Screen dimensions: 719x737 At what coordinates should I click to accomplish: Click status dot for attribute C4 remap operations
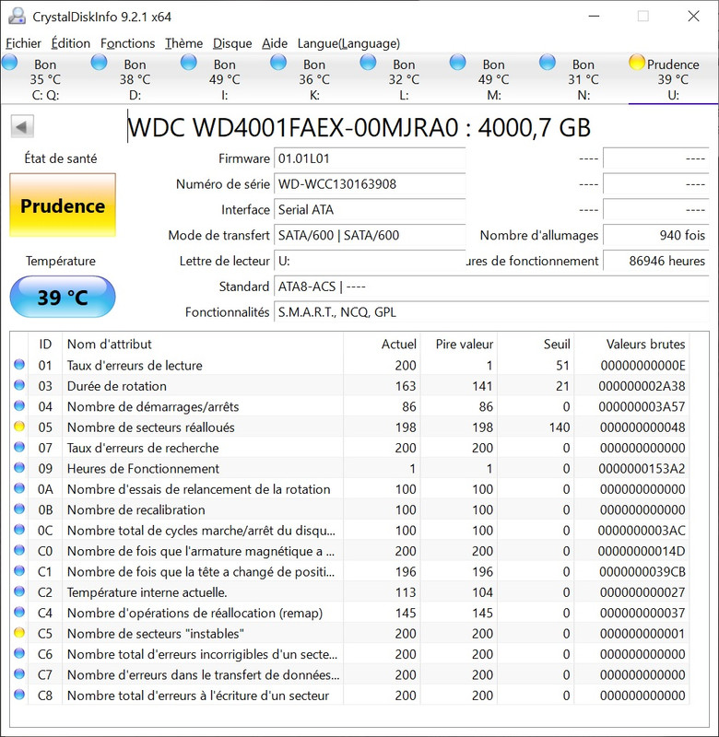19,612
